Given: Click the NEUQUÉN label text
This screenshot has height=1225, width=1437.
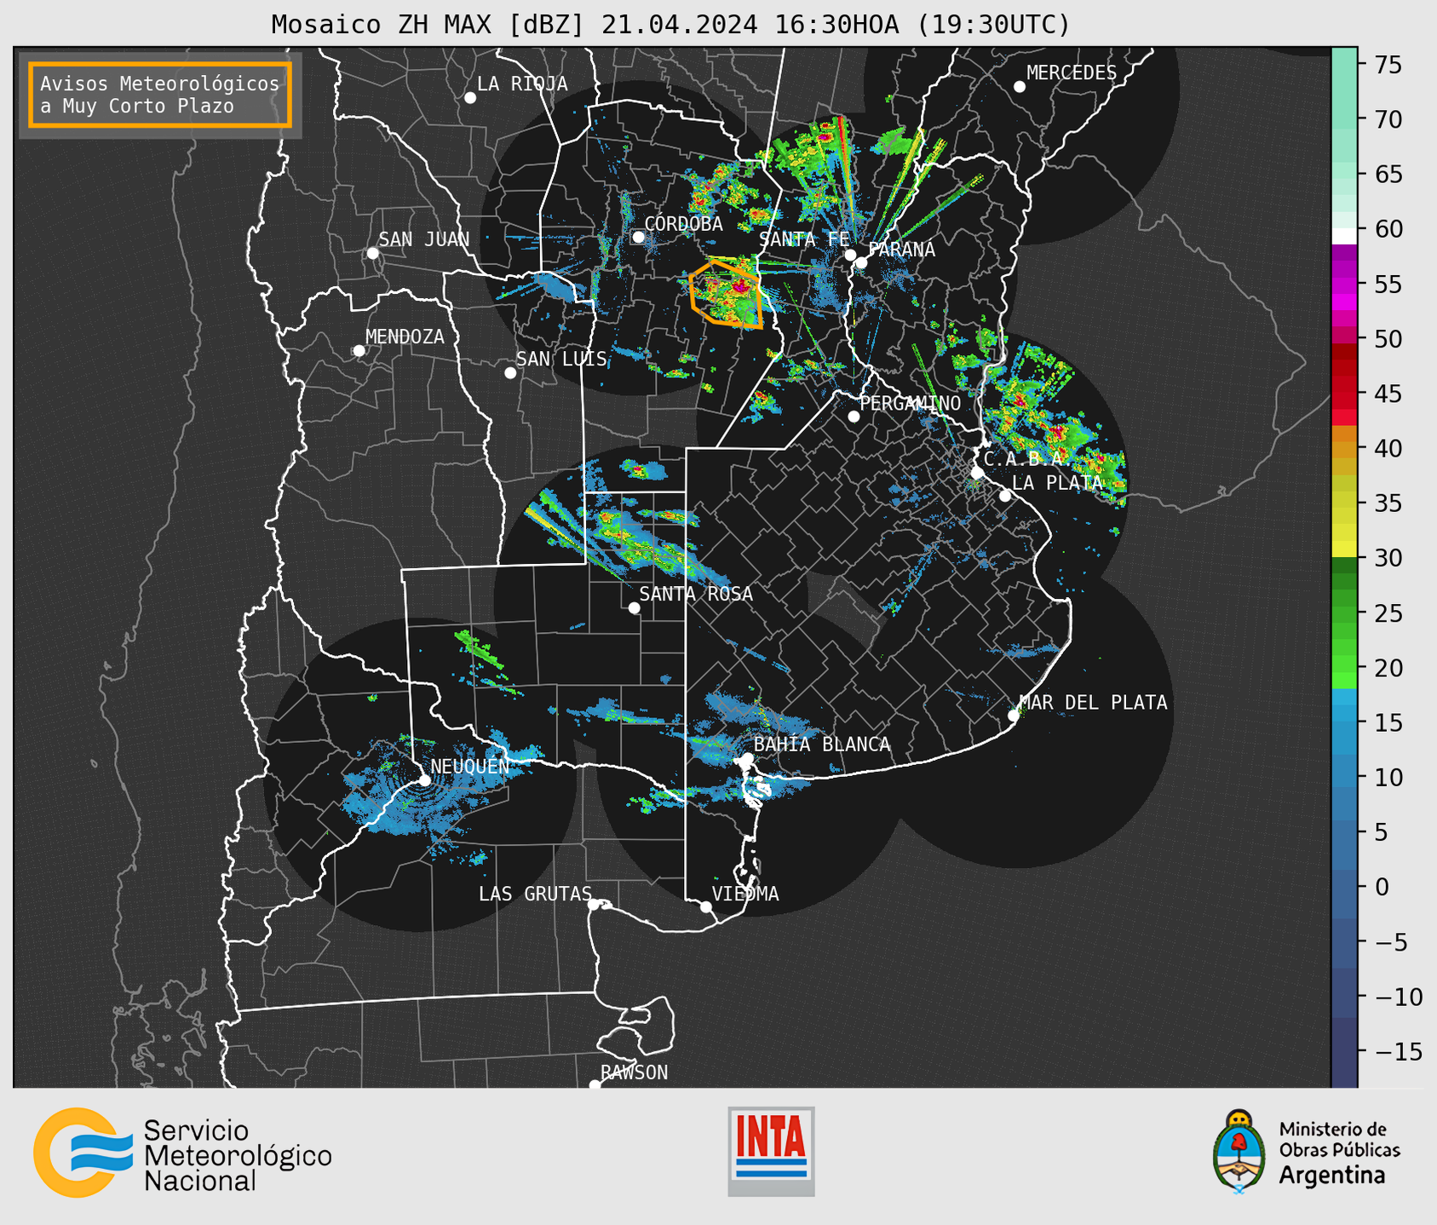Looking at the screenshot, I should 470,766.
